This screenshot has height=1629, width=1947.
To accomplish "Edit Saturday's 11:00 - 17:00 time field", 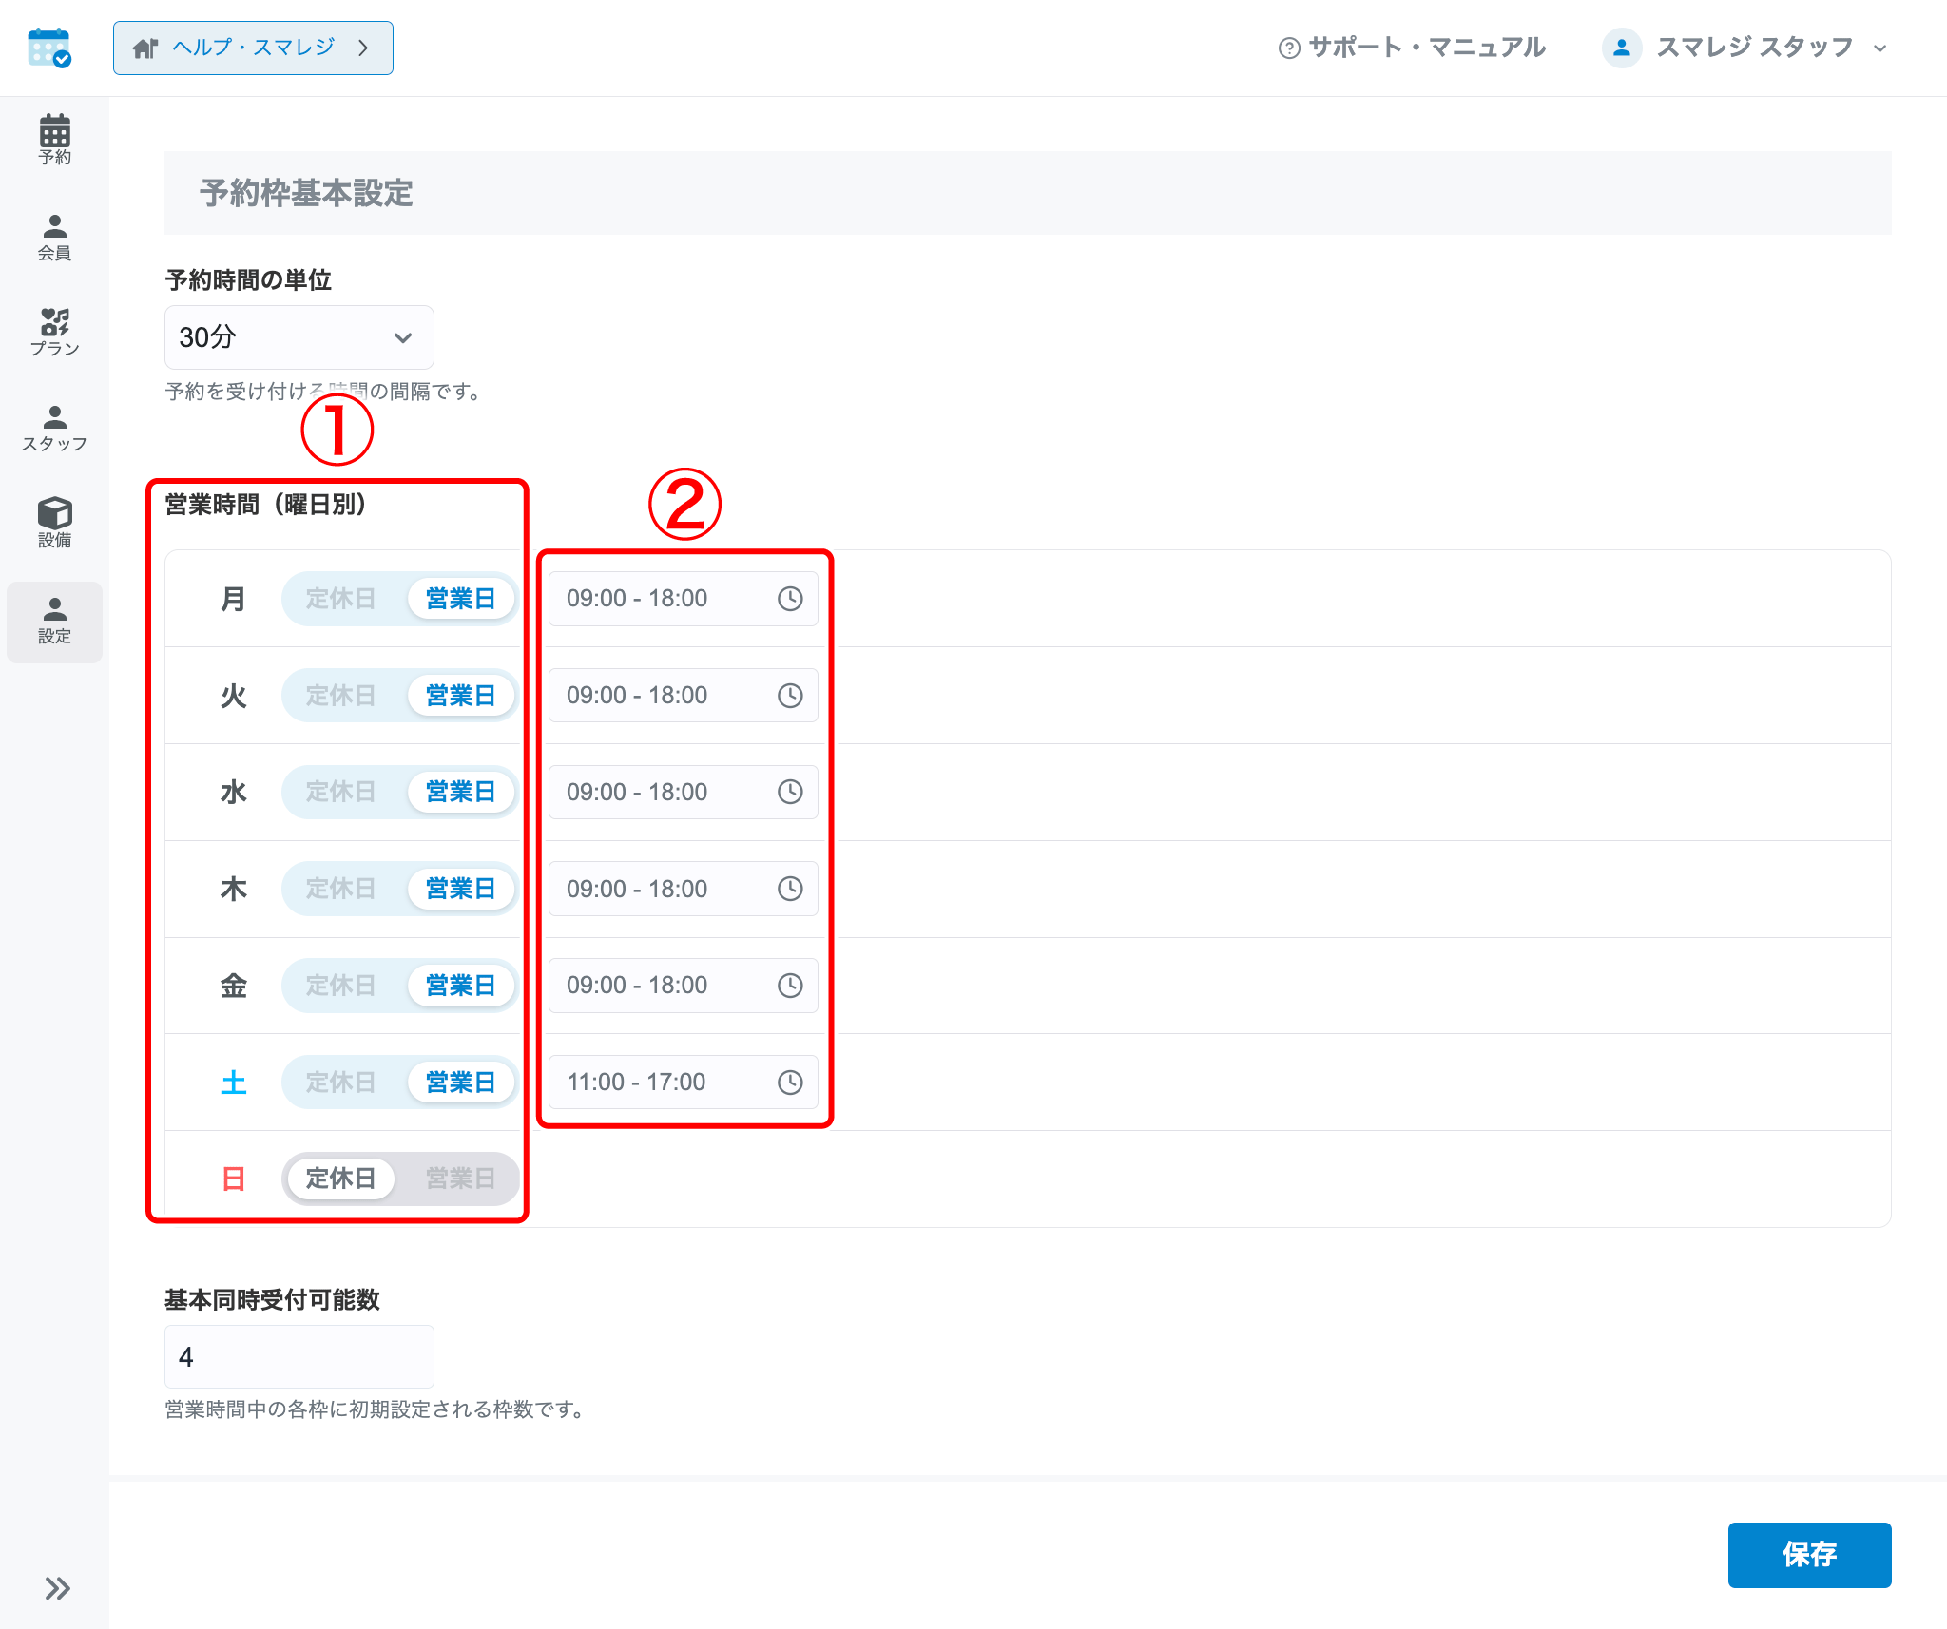I will 683,1083.
